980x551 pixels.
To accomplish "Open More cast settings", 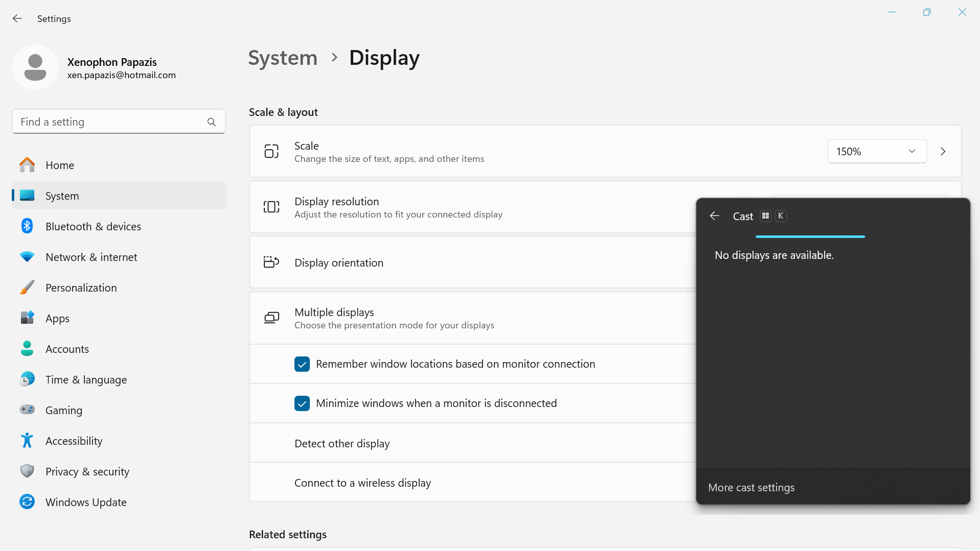I will click(751, 488).
